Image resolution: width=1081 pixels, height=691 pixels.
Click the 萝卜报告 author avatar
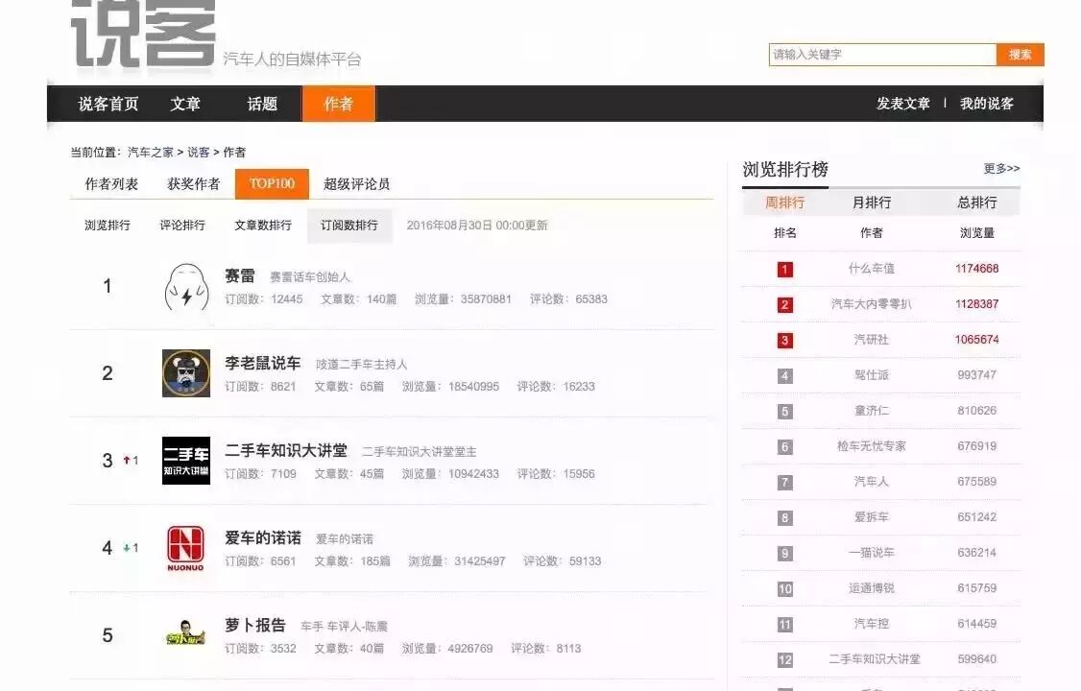(x=186, y=635)
